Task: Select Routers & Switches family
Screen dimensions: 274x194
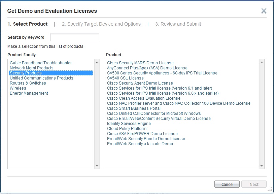Action: (x=28, y=83)
